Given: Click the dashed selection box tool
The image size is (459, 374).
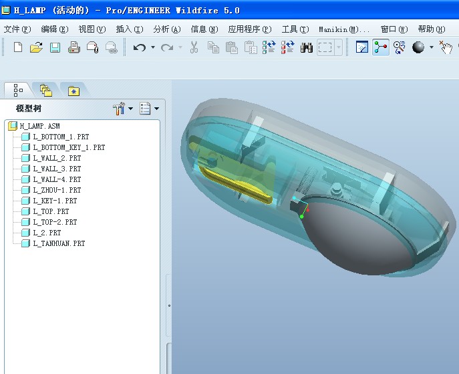Looking at the screenshot, I should coord(325,47).
